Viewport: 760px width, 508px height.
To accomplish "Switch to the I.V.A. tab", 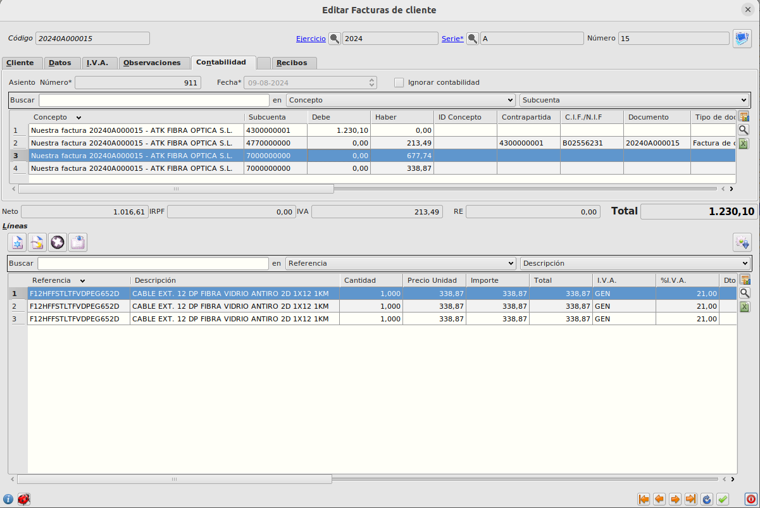I will [x=99, y=63].
